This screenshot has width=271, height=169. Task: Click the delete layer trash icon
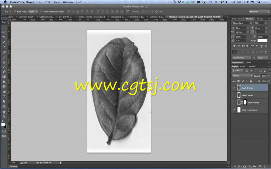point(265,166)
